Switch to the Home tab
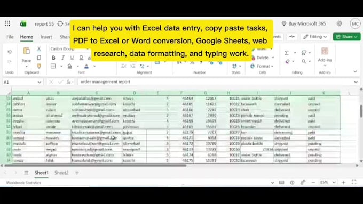Image resolution: width=363 pixels, height=204 pixels. tap(26, 37)
